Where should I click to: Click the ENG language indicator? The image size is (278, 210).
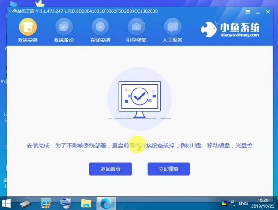[x=243, y=203]
